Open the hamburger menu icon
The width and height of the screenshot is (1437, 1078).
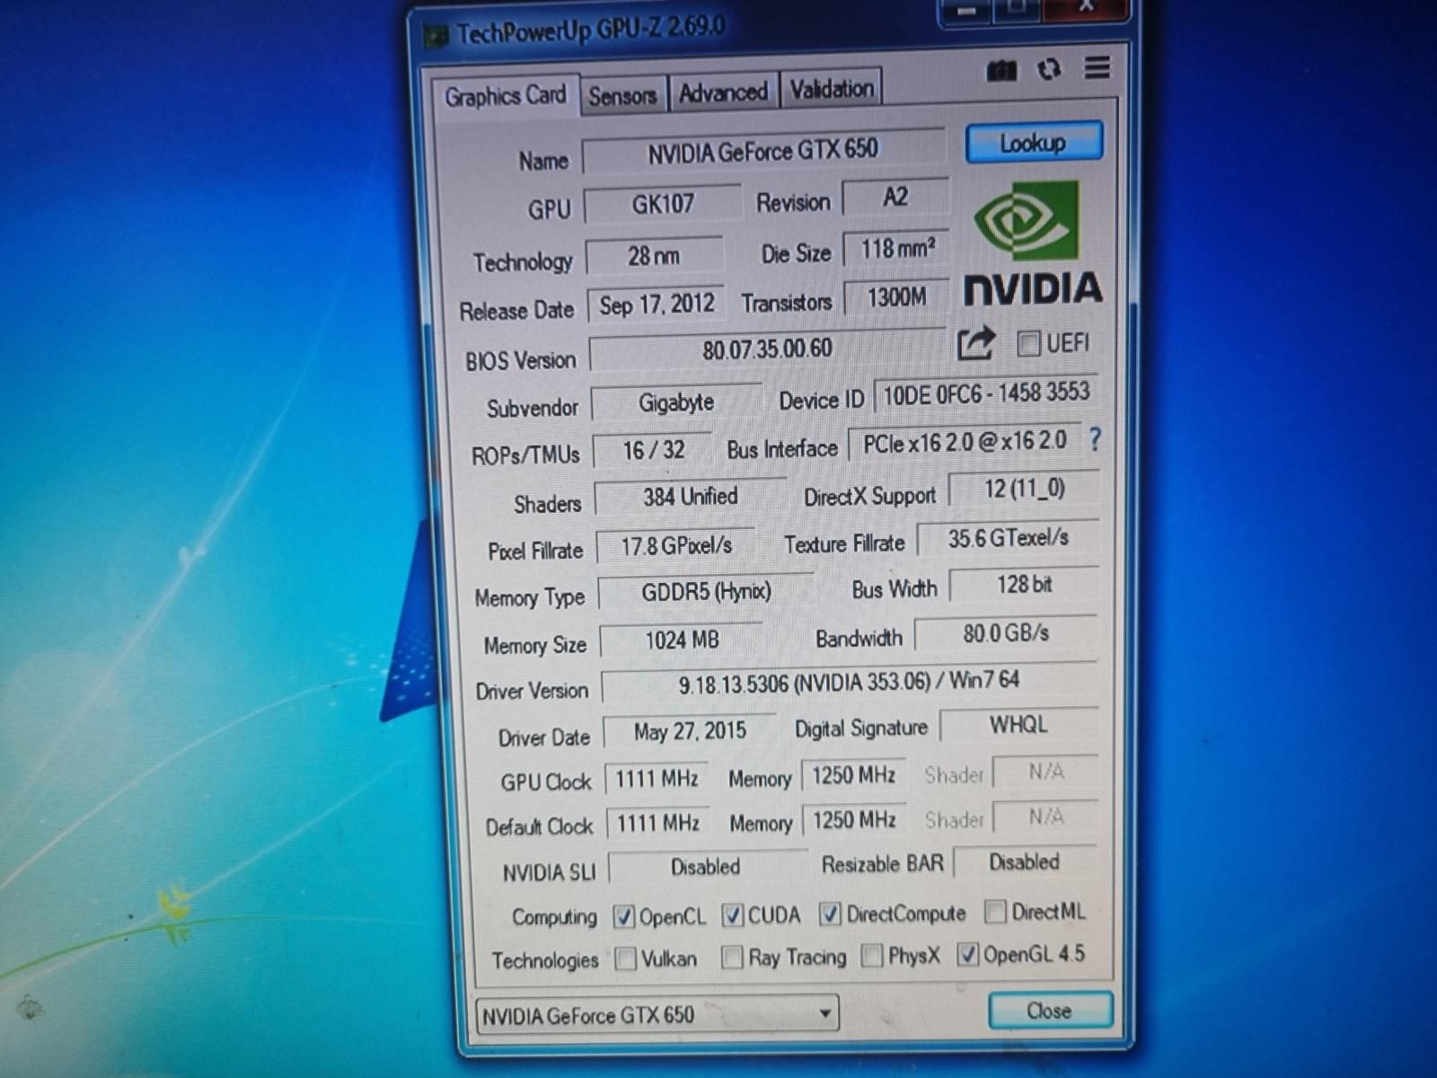click(x=1097, y=67)
